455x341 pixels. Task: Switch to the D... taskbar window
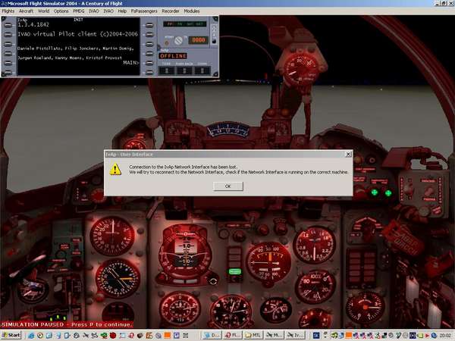pos(212,335)
